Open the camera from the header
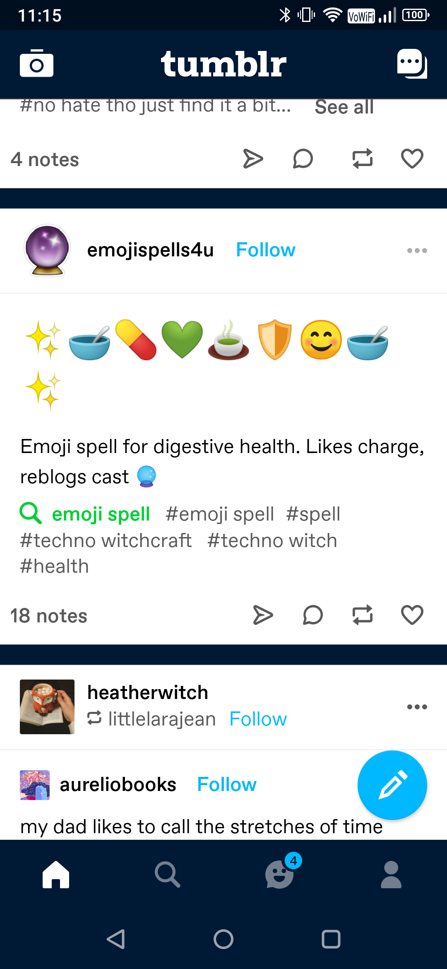This screenshot has height=969, width=447. (x=36, y=63)
